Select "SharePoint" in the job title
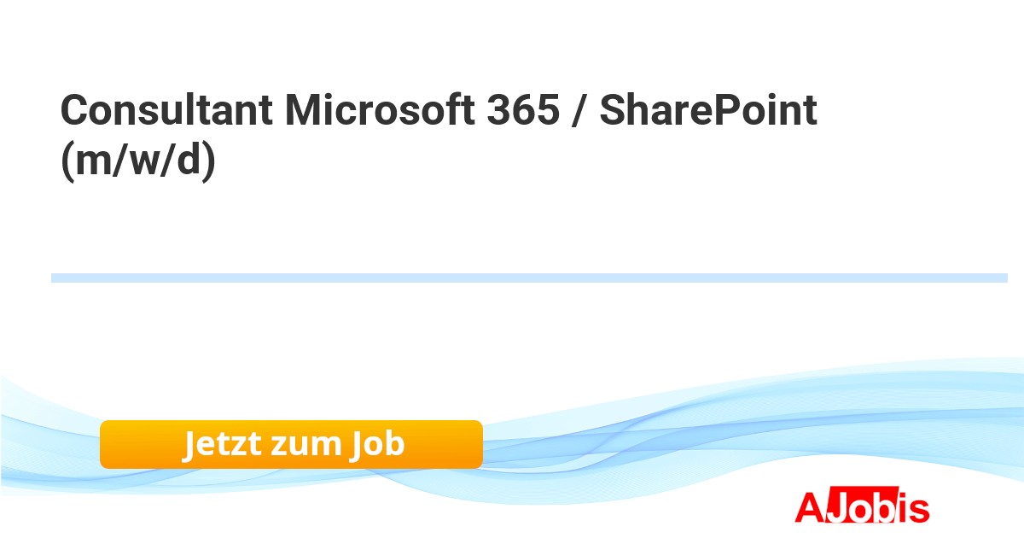1024x538 pixels. 708,111
